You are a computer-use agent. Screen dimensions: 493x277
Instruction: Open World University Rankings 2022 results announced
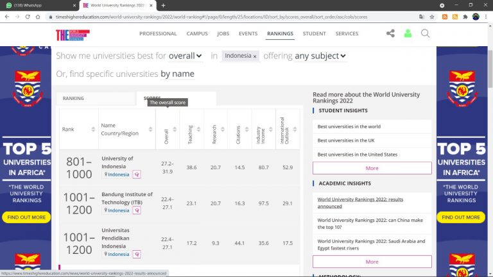click(x=360, y=203)
